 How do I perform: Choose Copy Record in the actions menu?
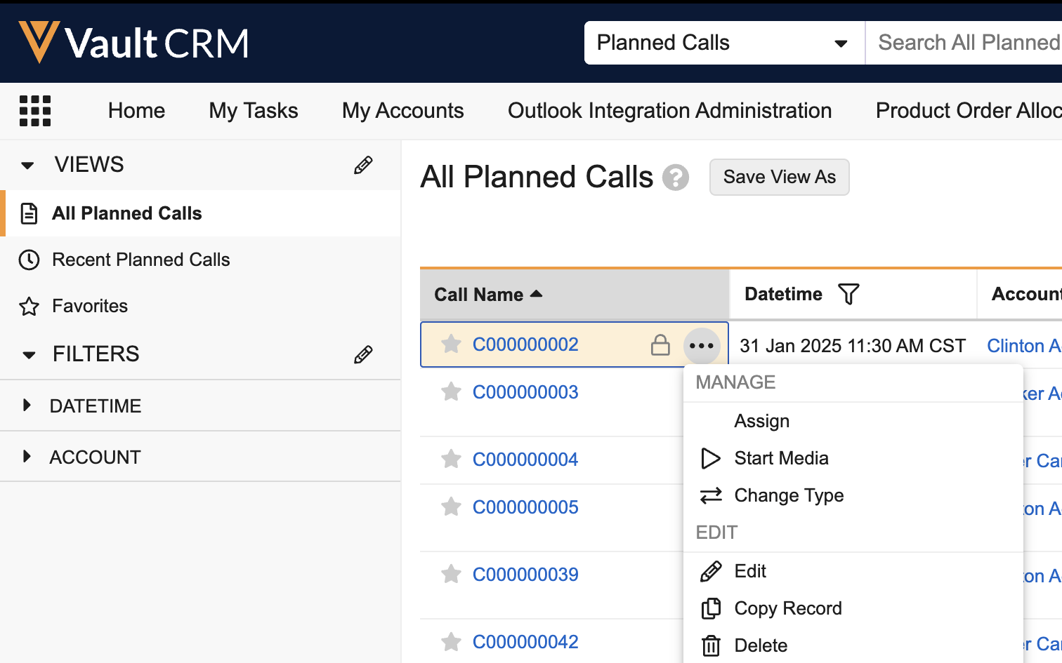787,608
